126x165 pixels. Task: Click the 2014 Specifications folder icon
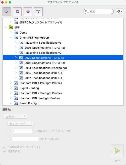(x=21, y=68)
